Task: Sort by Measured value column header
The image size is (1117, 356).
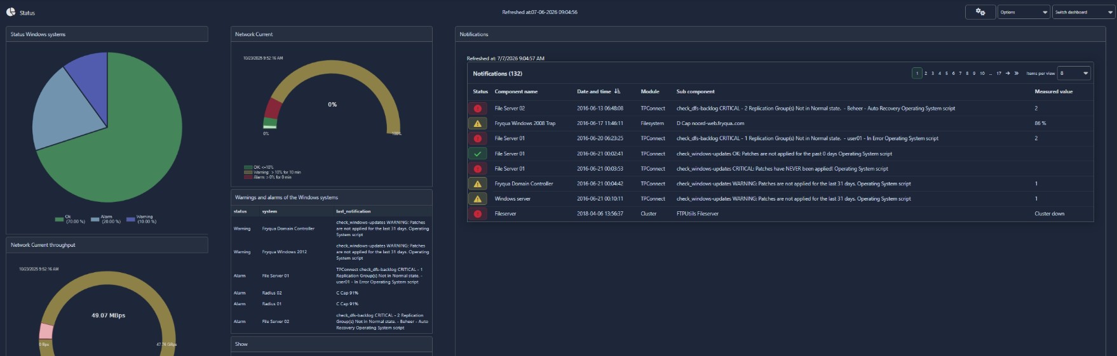Action: [1053, 91]
